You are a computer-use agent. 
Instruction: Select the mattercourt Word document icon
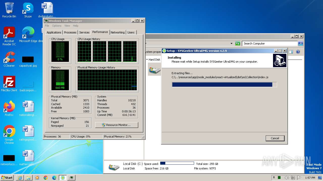click(28, 158)
